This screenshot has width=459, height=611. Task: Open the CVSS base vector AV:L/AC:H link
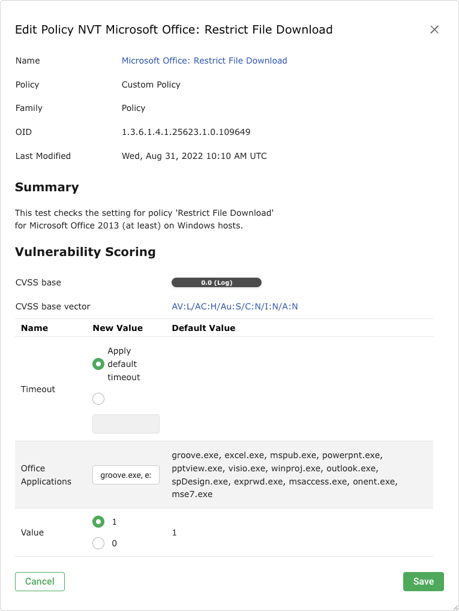[235, 306]
